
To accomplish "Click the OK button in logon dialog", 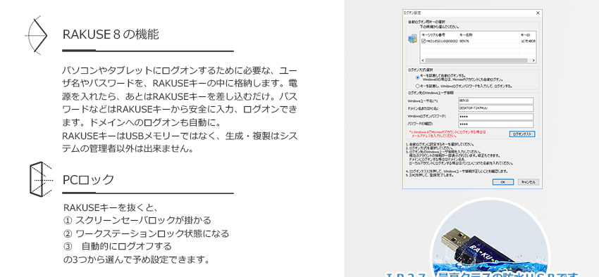I will pyautogui.click(x=503, y=182).
